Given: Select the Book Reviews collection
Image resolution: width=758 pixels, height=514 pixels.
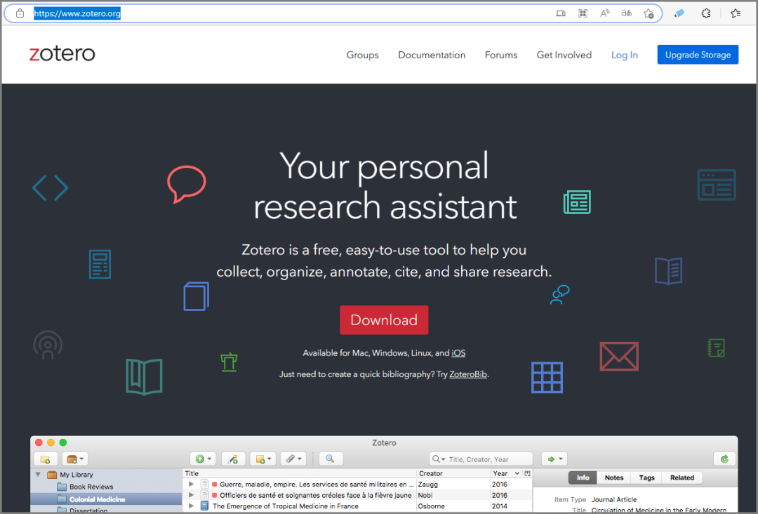Looking at the screenshot, I should tap(91, 487).
